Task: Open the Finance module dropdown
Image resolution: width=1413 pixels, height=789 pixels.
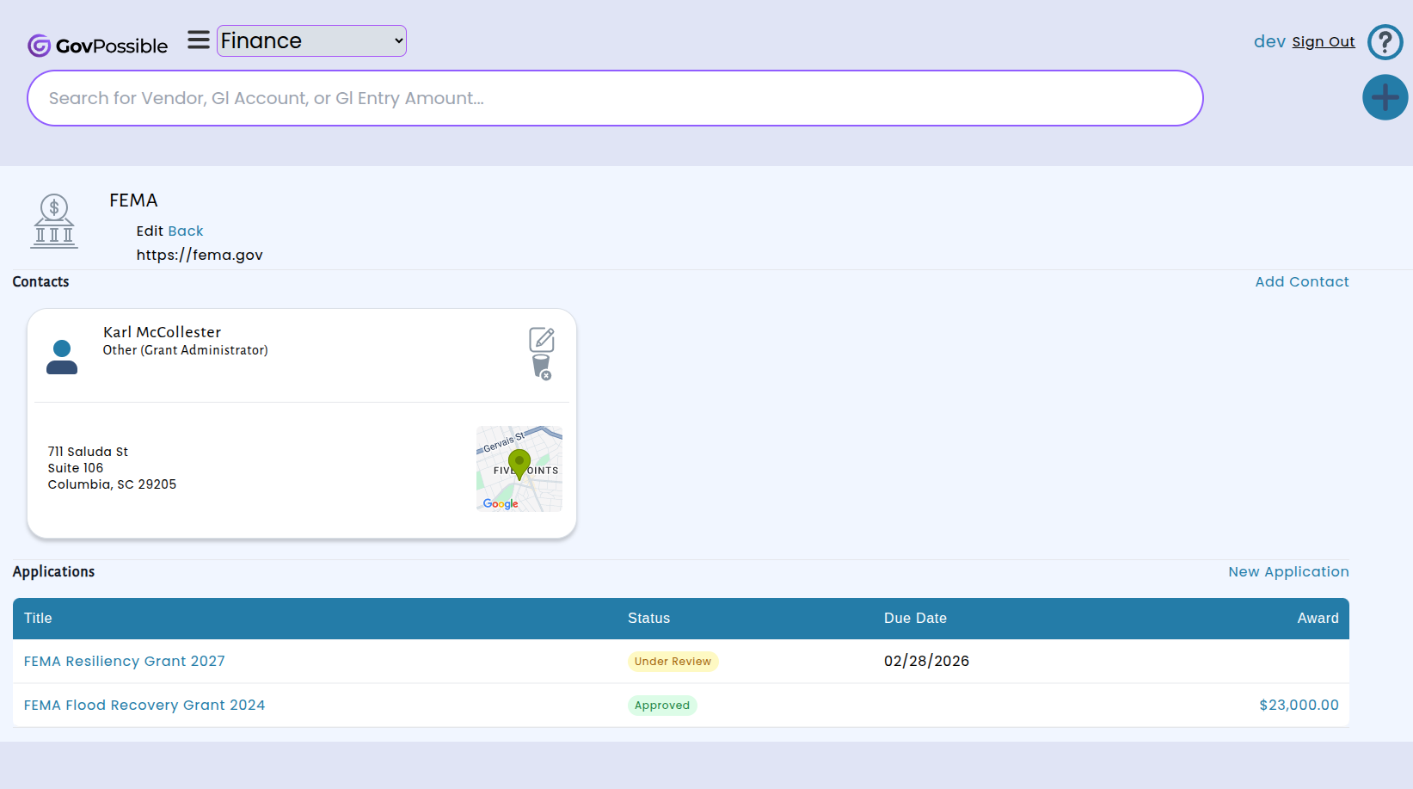Action: tap(311, 40)
